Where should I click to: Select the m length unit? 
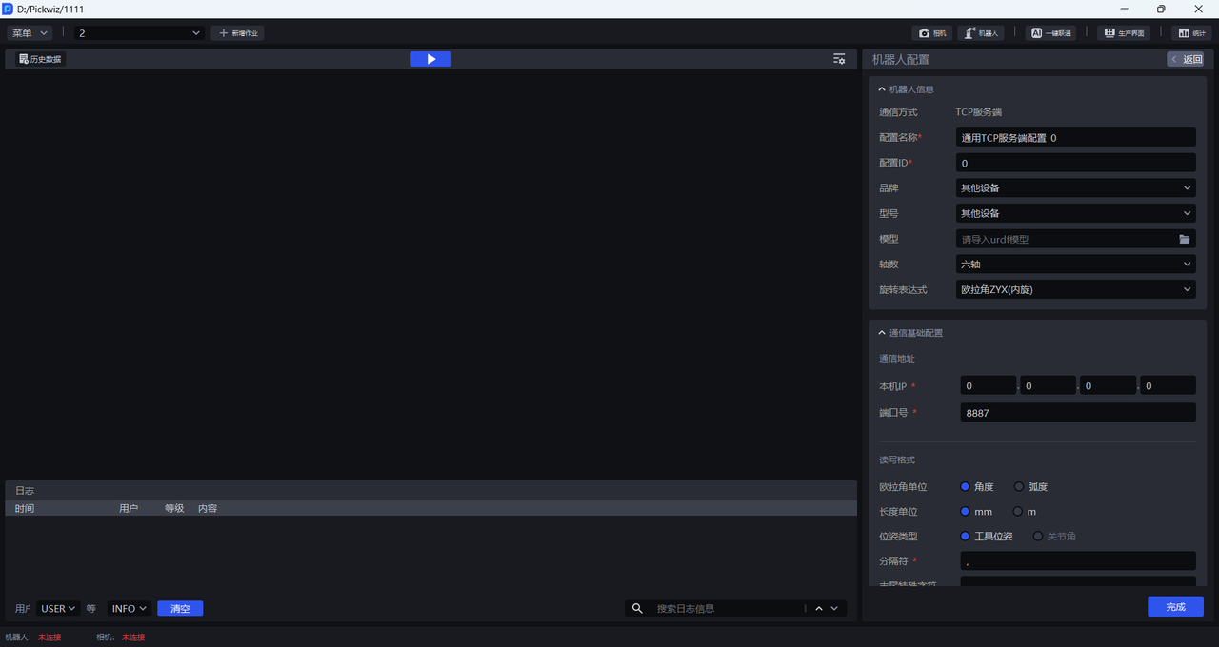click(1018, 512)
